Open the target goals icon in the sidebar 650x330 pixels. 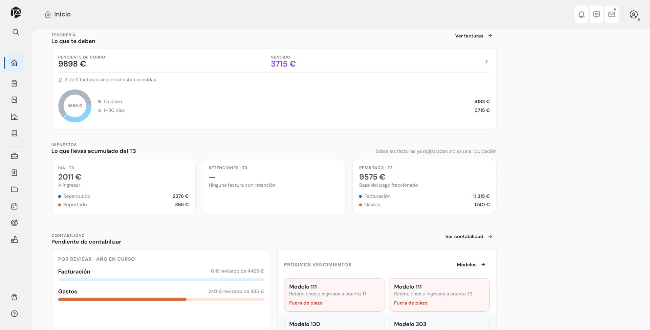(14, 223)
